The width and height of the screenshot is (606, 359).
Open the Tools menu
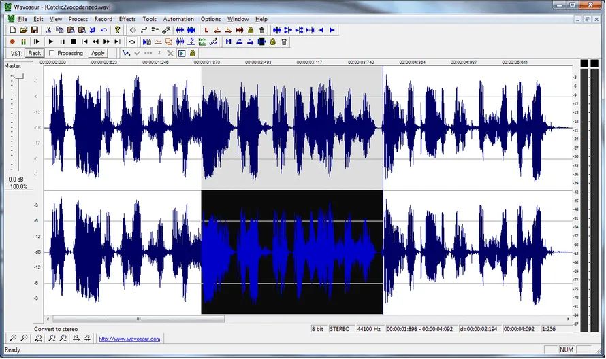tap(150, 19)
